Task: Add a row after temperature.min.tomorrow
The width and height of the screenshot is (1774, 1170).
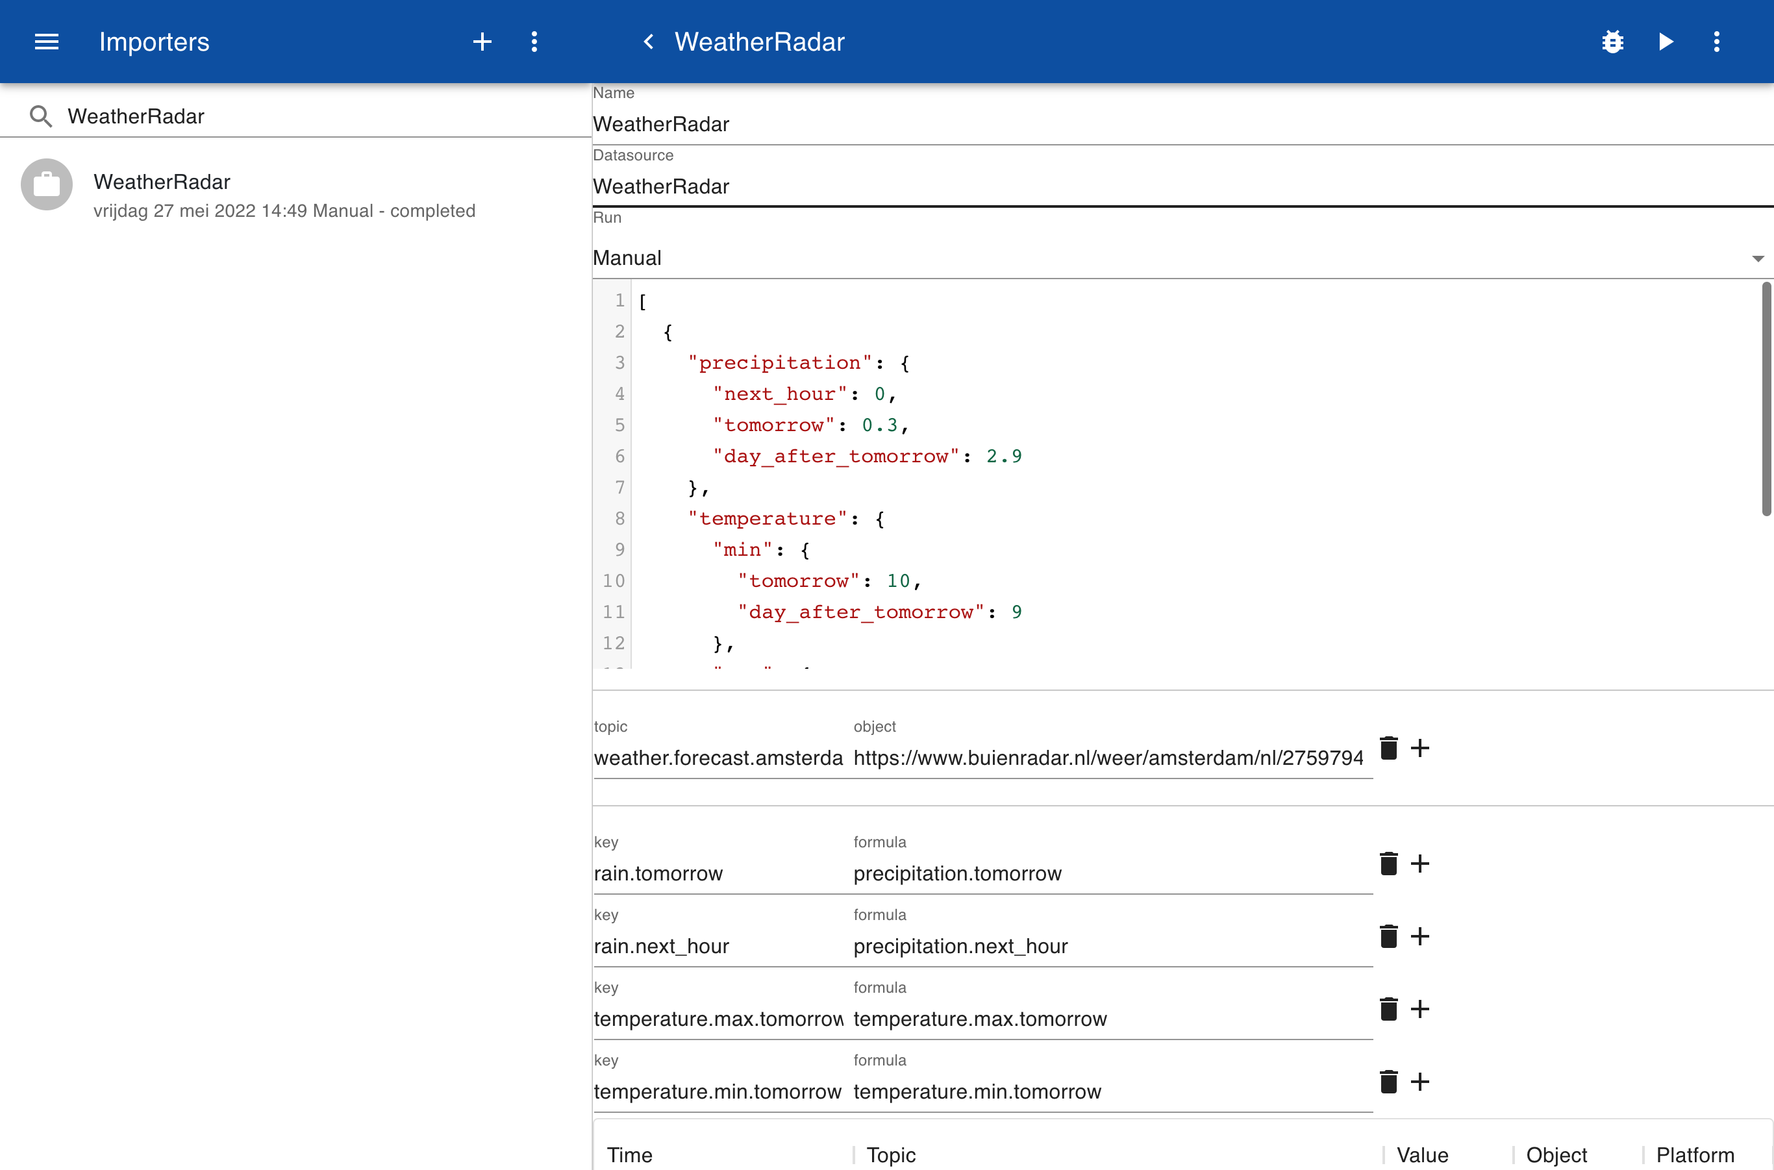Action: 1419,1081
